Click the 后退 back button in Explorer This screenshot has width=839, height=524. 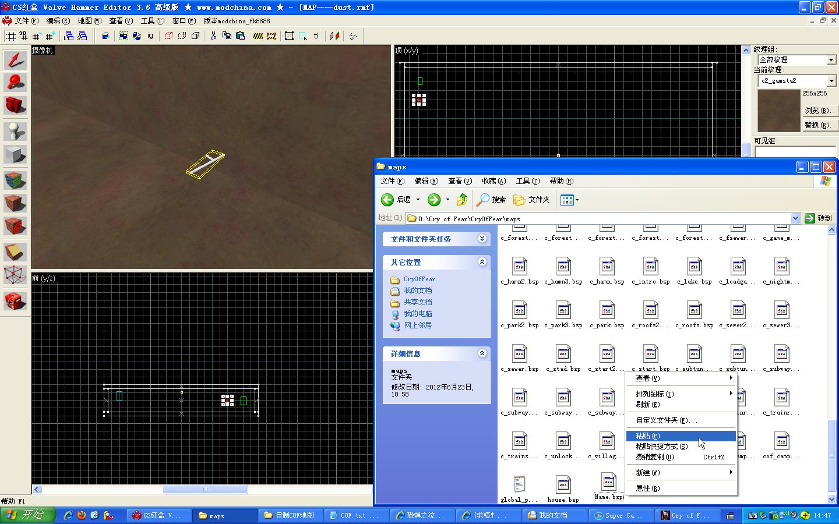coord(396,200)
